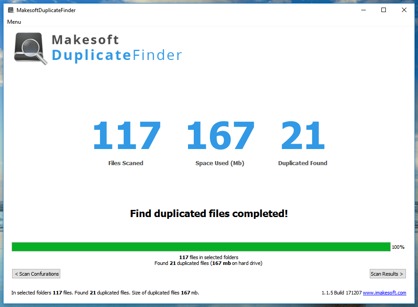Click the 21 Duplicated Found counter

pyautogui.click(x=302, y=134)
